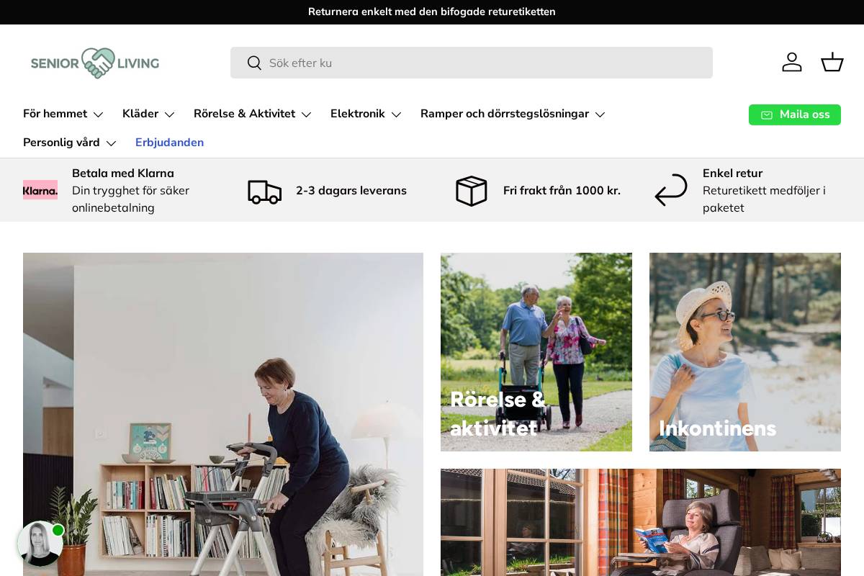
Task: Open Ramper och dörrstegslösningar menu
Action: (513, 114)
